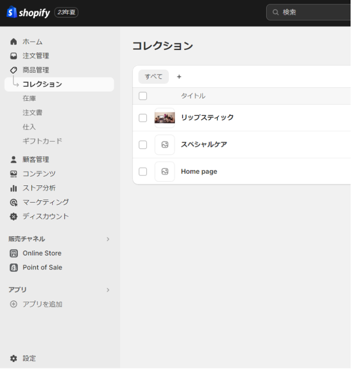Image resolution: width=352 pixels, height=369 pixels.
Task: Open Home via the house icon
Action: tap(13, 42)
